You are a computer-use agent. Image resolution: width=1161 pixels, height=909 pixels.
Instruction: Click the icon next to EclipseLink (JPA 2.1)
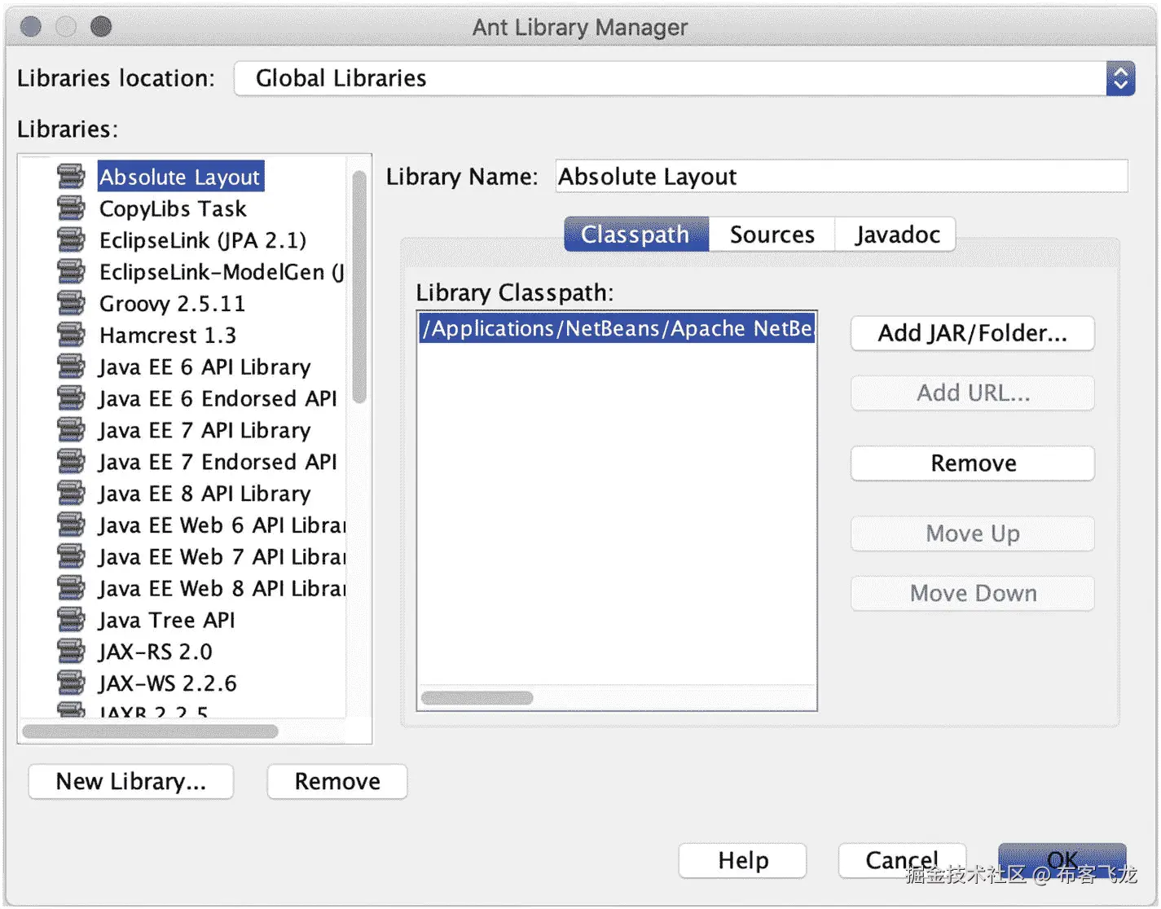tap(71, 240)
